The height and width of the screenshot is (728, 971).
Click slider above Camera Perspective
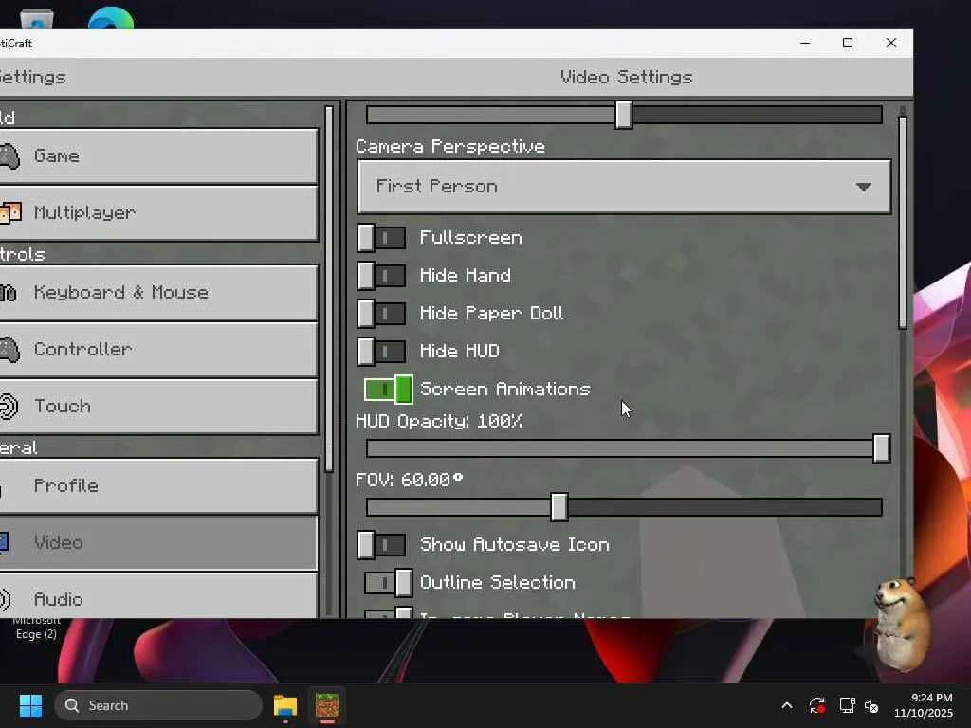point(624,115)
